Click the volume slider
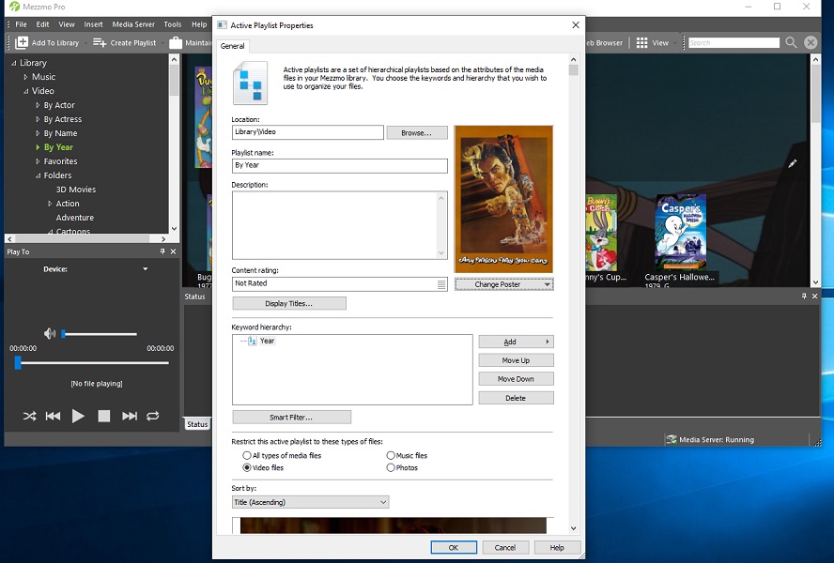Screen dimensions: 834x563 tap(99, 334)
